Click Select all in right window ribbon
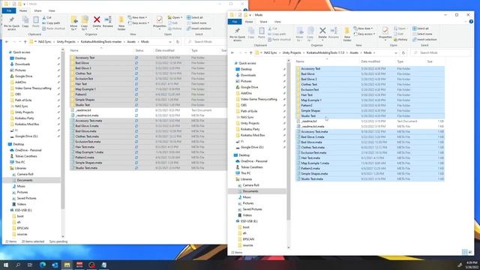The image size is (480, 270). point(421,28)
